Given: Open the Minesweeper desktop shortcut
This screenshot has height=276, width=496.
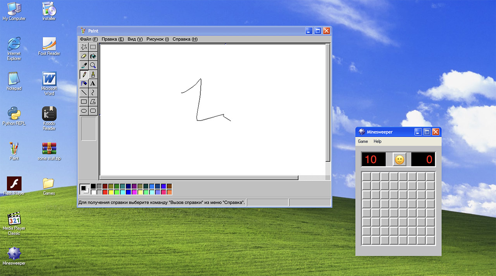Looking at the screenshot, I should (14, 256).
